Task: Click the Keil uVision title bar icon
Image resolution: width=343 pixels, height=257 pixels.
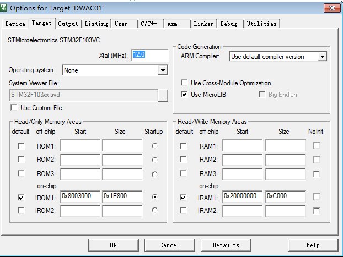Action: 3,8
